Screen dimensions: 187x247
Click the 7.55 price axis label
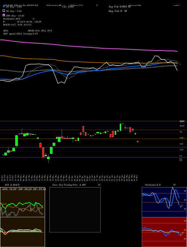click(181, 150)
